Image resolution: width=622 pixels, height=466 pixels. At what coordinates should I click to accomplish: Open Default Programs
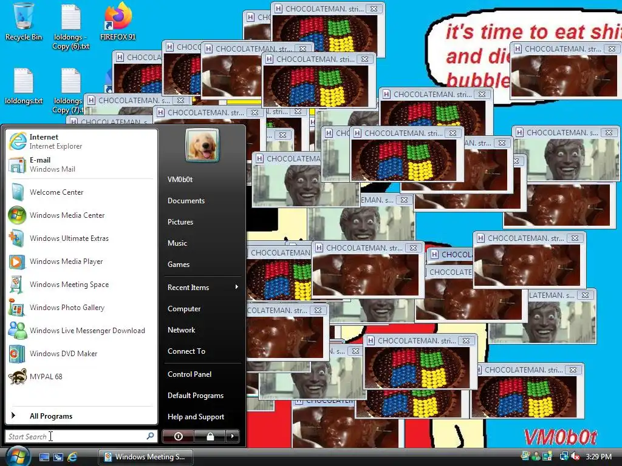point(203,396)
